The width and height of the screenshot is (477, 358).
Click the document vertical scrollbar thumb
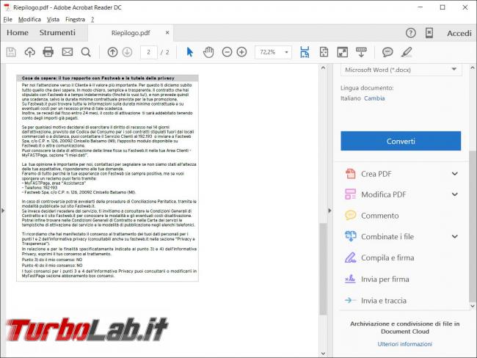coord(323,269)
